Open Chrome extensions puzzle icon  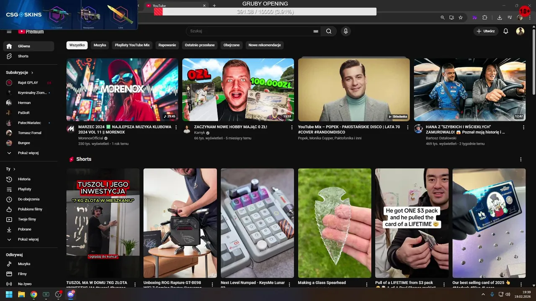pyautogui.click(x=485, y=18)
